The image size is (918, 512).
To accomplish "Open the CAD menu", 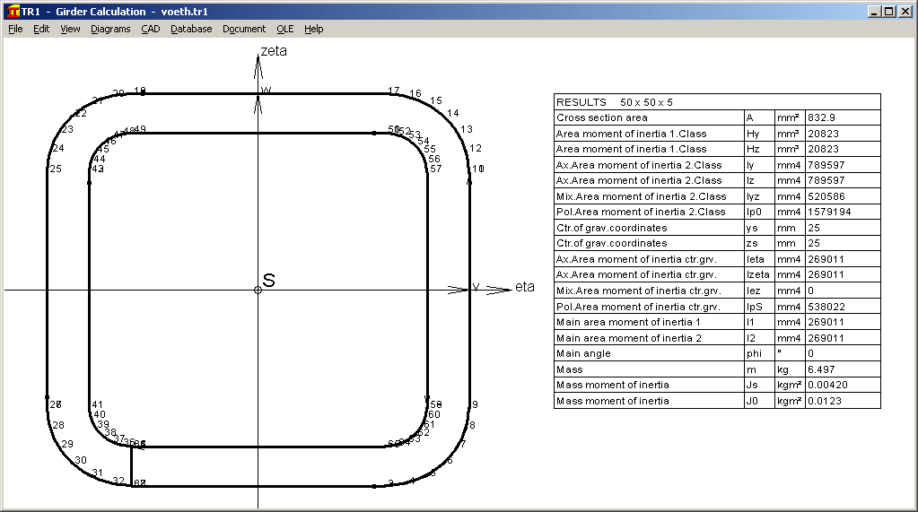I will (150, 29).
